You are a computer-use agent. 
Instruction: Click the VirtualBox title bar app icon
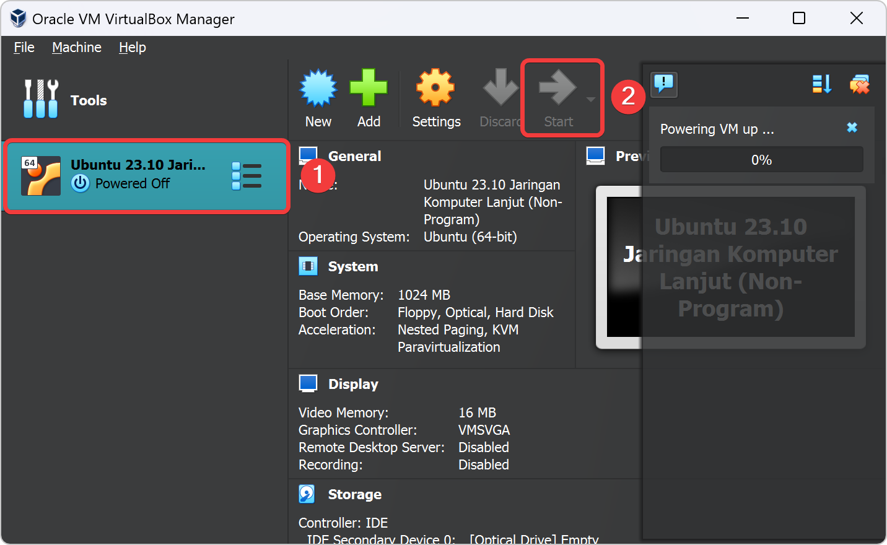19,19
